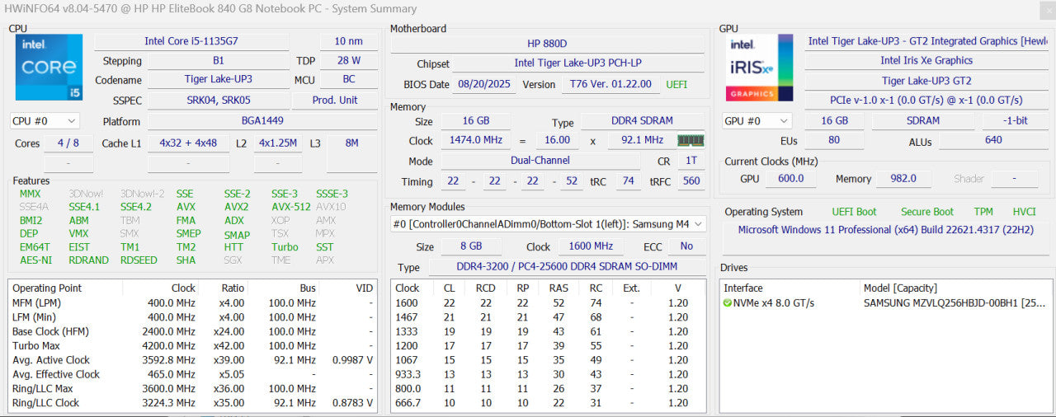
Task: Click the Intel Iris Xe Graphics name field
Action: click(926, 61)
